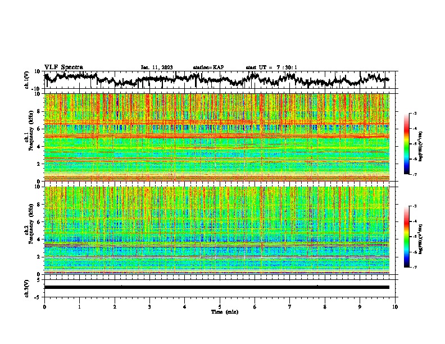445x344 pixels.
Task: Click time axis tick label "3"
Action: click(x=149, y=307)
